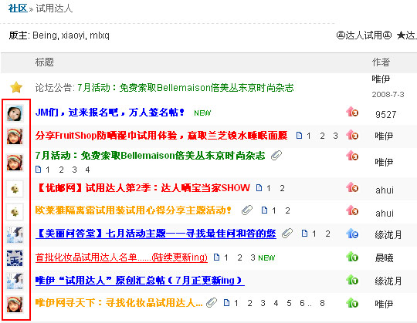Click the paperclip icon on the 欧莱雅隔离霜 thread

(247, 210)
